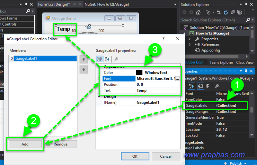Image resolution: width=257 pixels, height=165 pixels.
Task: Open Solution Explorer window options dropdown
Action: click(241, 4)
